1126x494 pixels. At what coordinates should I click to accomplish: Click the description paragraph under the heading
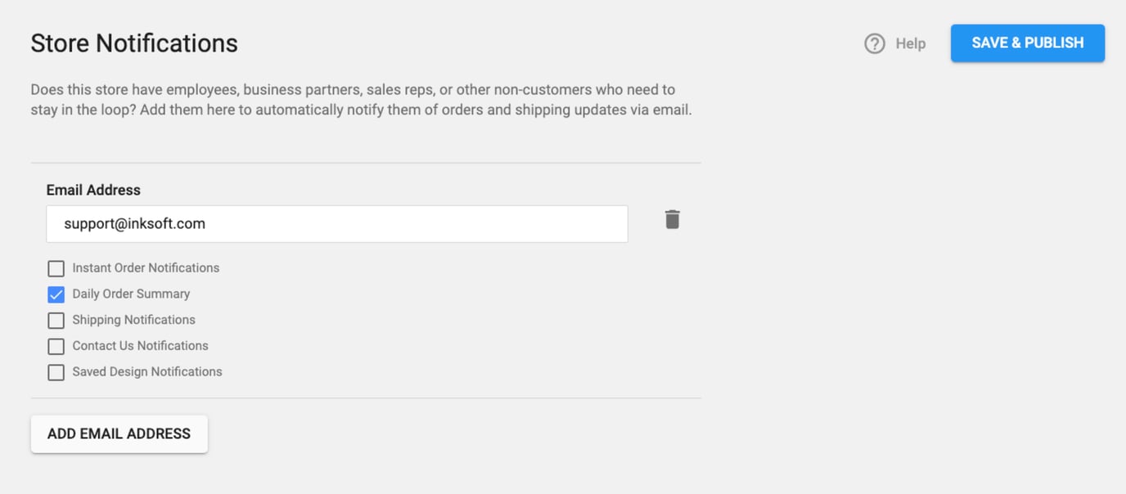[360, 99]
